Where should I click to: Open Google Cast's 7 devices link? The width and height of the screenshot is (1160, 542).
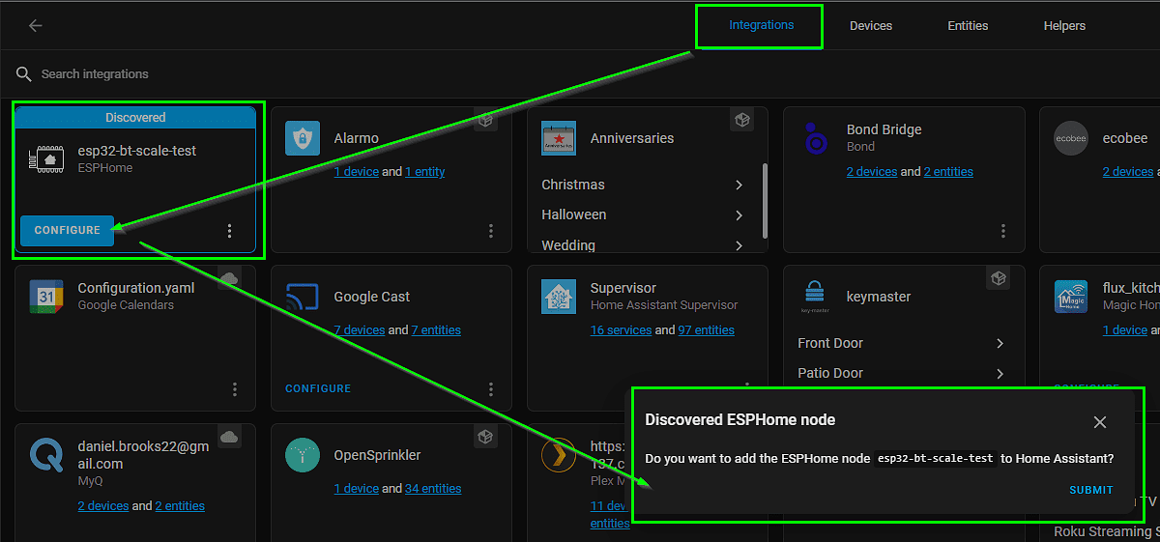pos(360,330)
